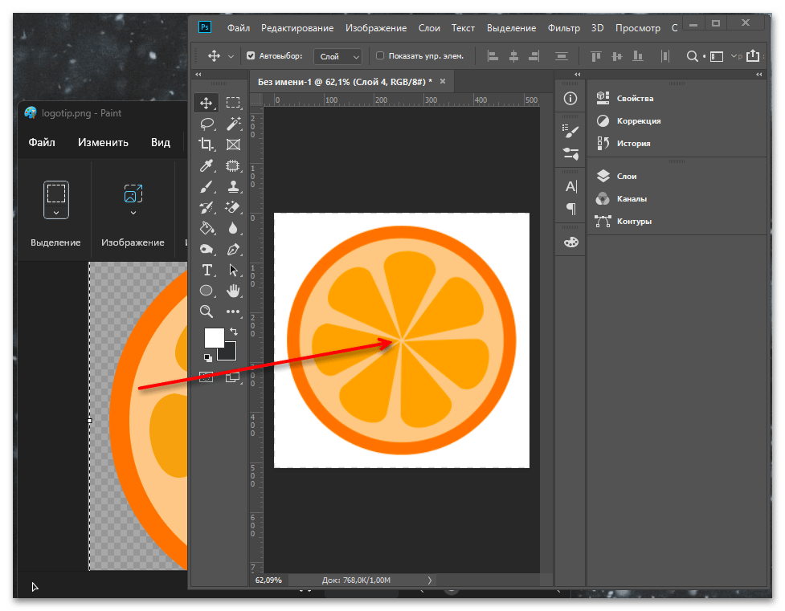Expand the Paint Выделение selection dropdown
785x611 pixels.
[56, 213]
